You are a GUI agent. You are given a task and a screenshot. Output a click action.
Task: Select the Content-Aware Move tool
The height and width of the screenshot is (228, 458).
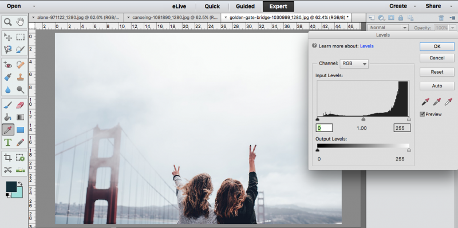coord(8,170)
